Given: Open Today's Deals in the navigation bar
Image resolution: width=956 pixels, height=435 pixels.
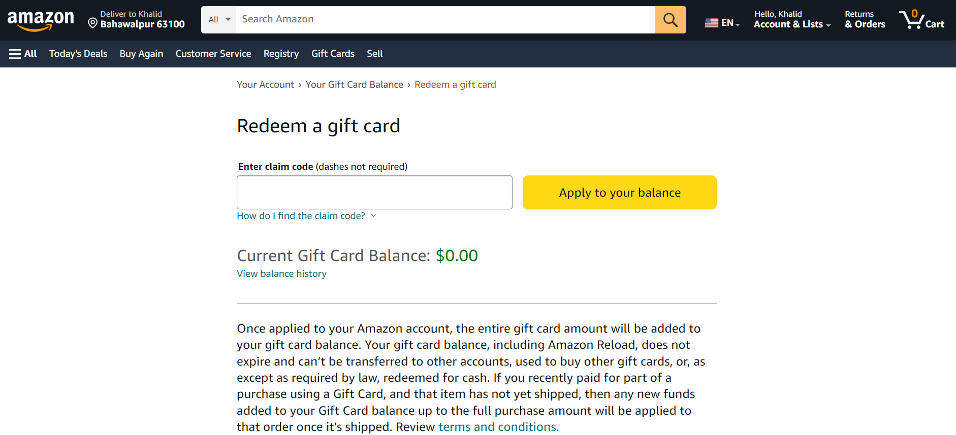Looking at the screenshot, I should point(78,54).
